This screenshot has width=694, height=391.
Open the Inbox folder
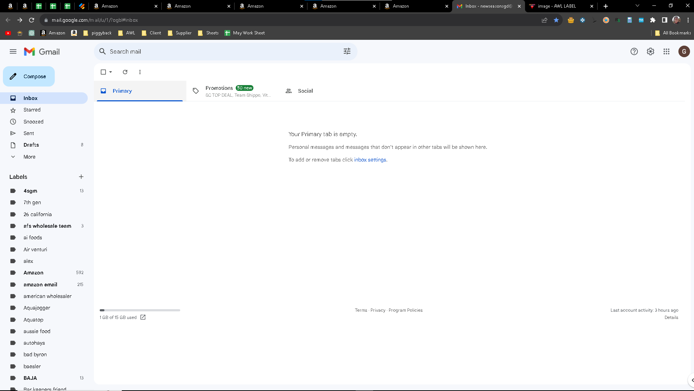(x=44, y=98)
